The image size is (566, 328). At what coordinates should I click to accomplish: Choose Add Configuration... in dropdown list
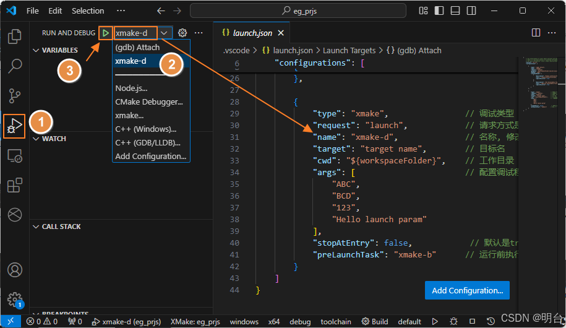[152, 157]
